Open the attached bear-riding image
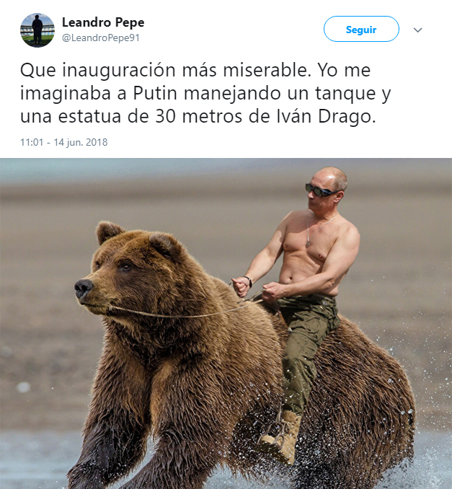This screenshot has height=489, width=452. point(226,323)
